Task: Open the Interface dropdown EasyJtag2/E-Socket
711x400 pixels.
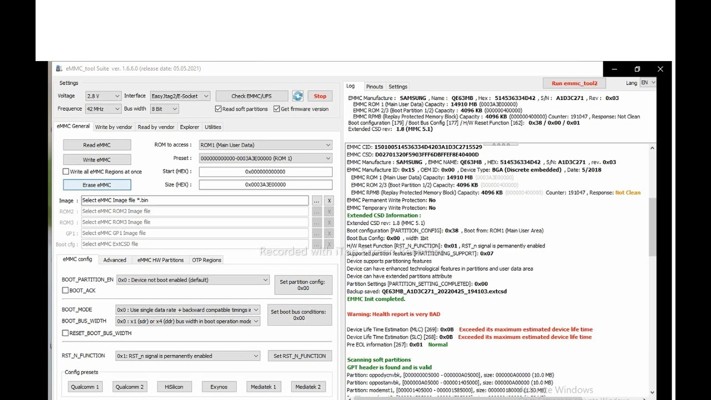Action: [x=180, y=96]
